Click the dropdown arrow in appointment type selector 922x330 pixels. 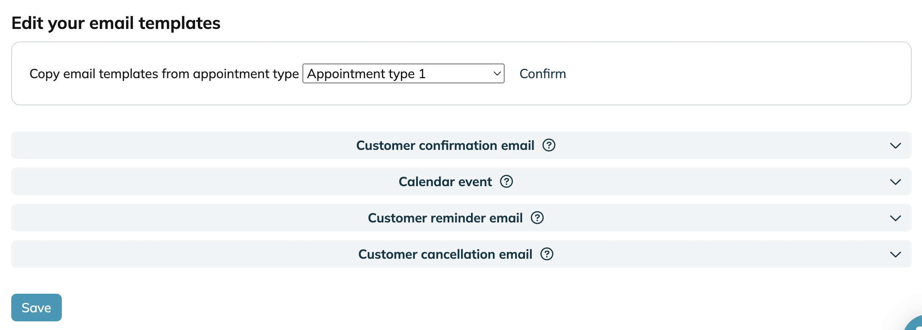tap(497, 73)
